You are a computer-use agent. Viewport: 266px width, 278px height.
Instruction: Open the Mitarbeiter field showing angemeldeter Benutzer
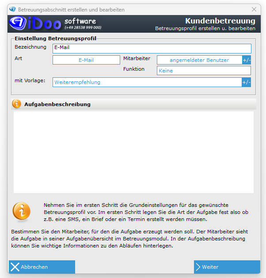[200, 60]
